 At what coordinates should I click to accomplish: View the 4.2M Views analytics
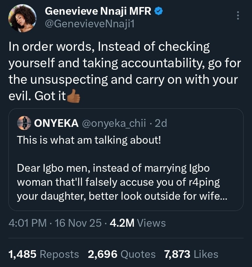(x=138, y=223)
